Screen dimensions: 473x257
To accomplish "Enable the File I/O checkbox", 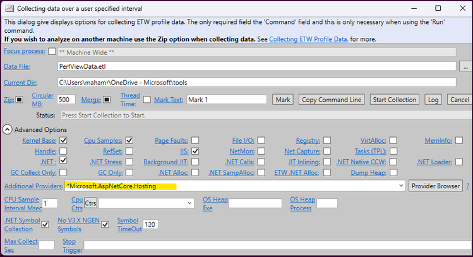I will [261, 140].
